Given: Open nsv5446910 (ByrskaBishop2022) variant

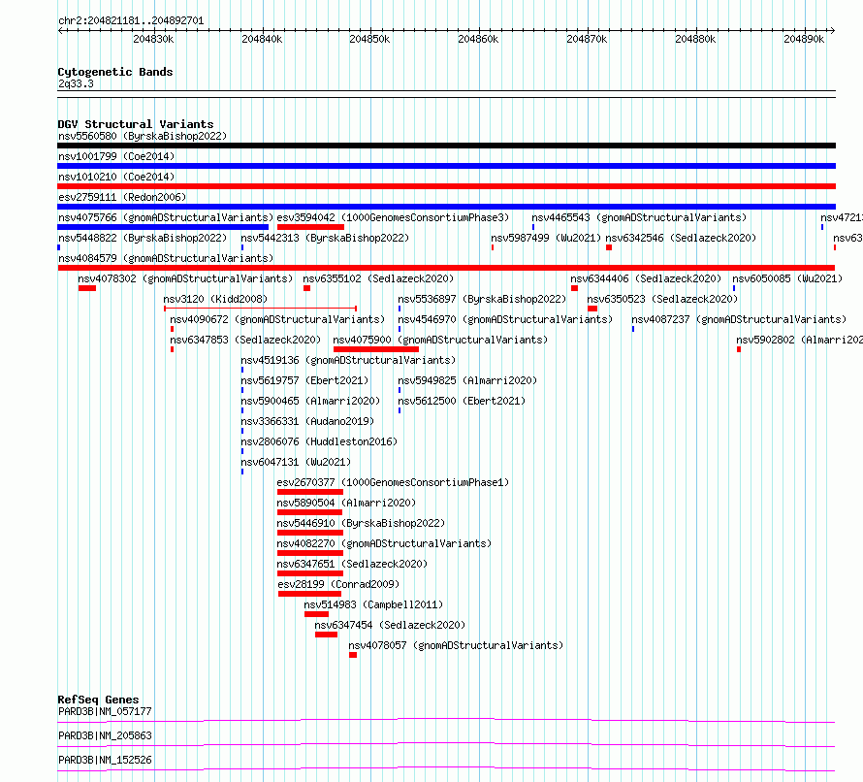Looking at the screenshot, I should [361, 523].
